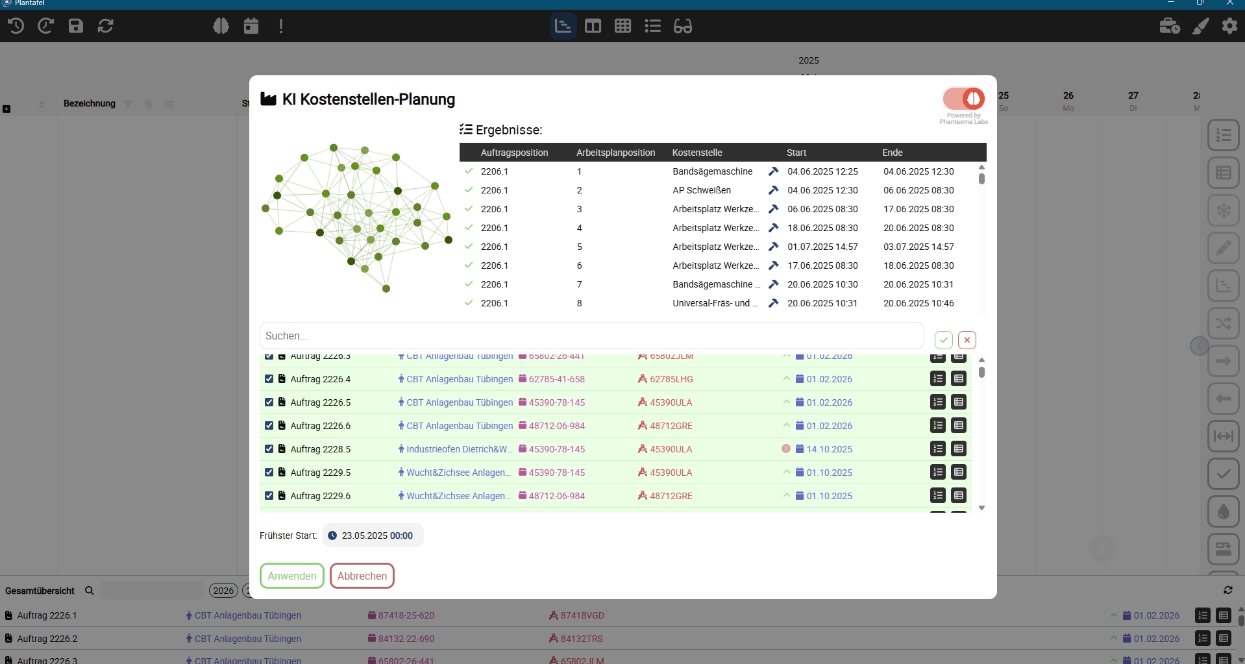Click the exclamation mark warning icon
Viewport: 1245px width, 664px height.
(281, 26)
